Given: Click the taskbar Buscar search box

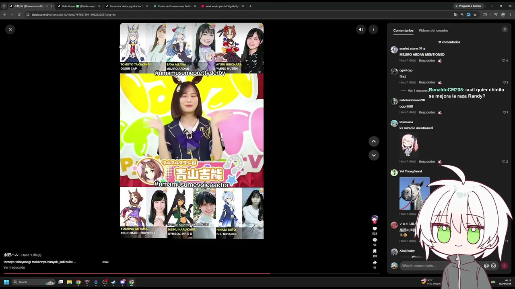Looking at the screenshot, I should click(33, 282).
